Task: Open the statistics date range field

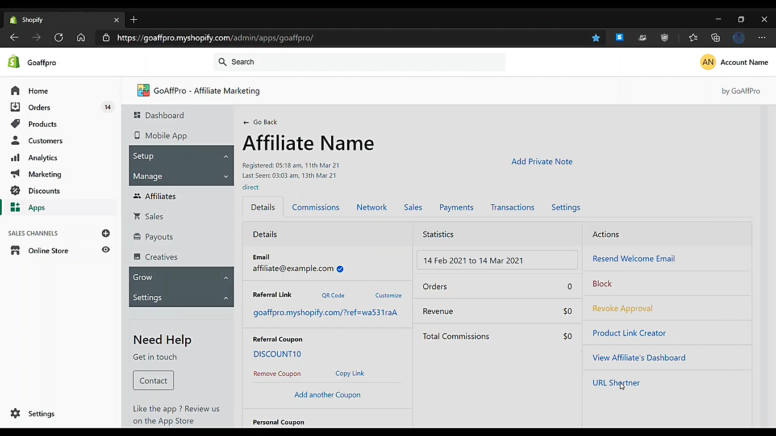Action: (497, 260)
